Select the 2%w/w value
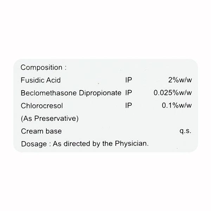 pyautogui.click(x=180, y=80)
